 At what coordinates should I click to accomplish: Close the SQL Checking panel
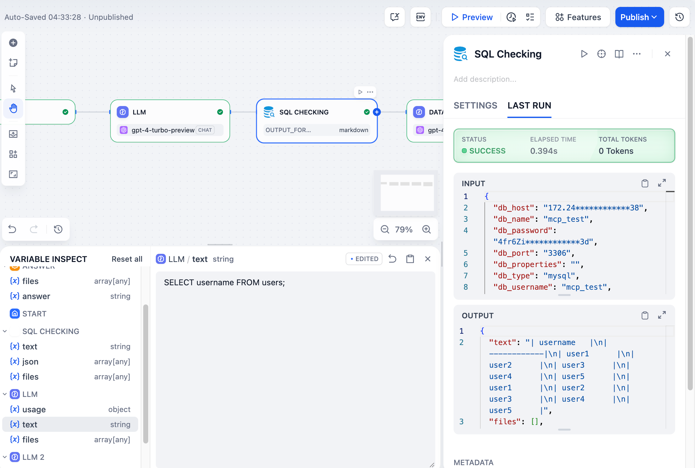tap(667, 54)
